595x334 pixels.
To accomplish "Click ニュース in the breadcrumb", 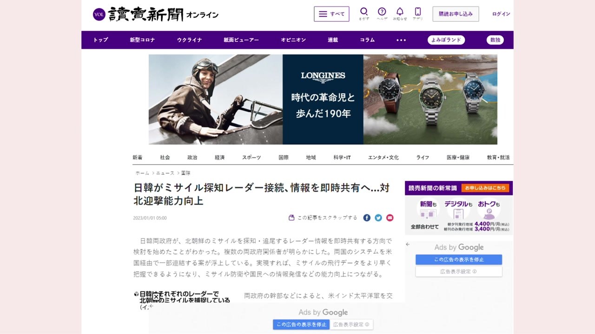I will coord(165,173).
